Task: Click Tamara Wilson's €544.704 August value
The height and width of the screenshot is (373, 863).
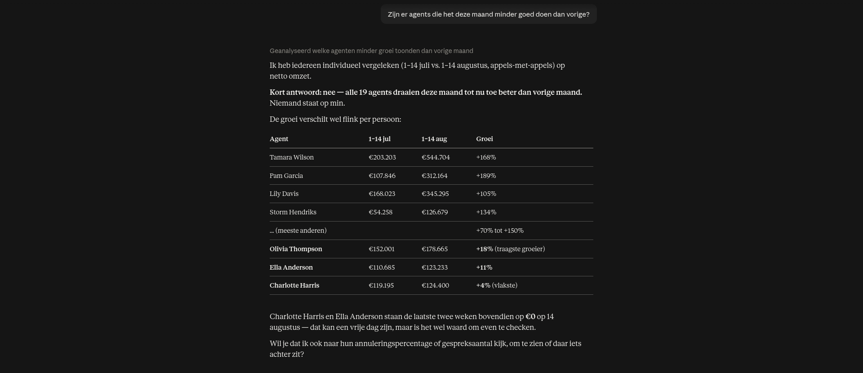Action: 436,157
